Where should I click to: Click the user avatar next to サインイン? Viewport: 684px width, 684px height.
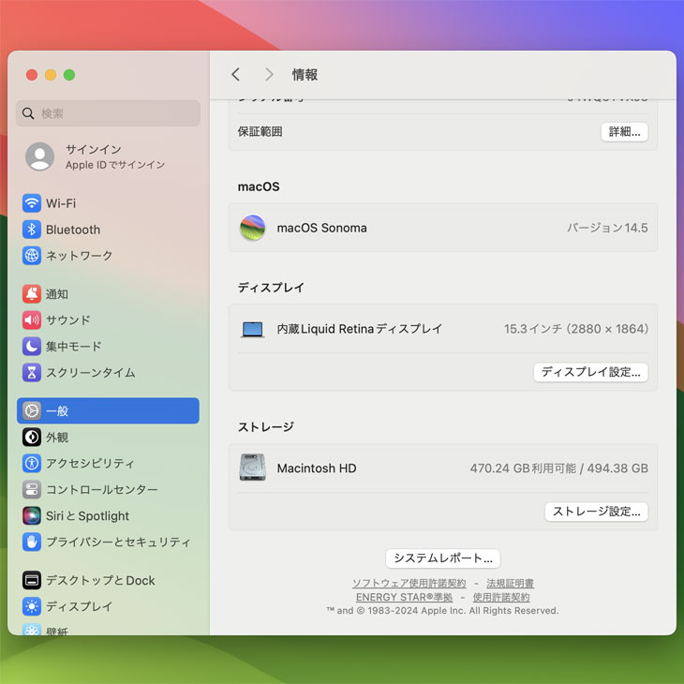click(39, 156)
